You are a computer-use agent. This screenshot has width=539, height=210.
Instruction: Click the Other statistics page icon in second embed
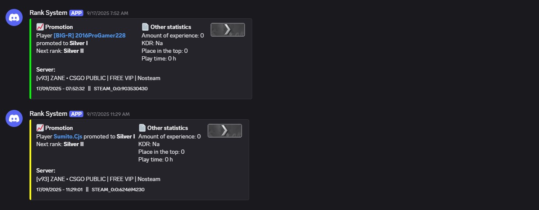(142, 128)
